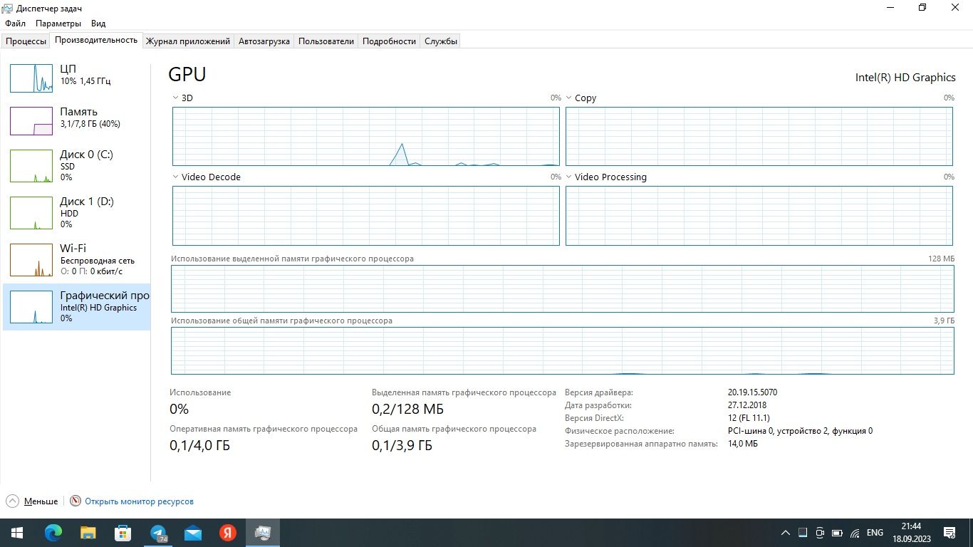Click the 3D engine usage graph
The width and height of the screenshot is (973, 547).
366,137
